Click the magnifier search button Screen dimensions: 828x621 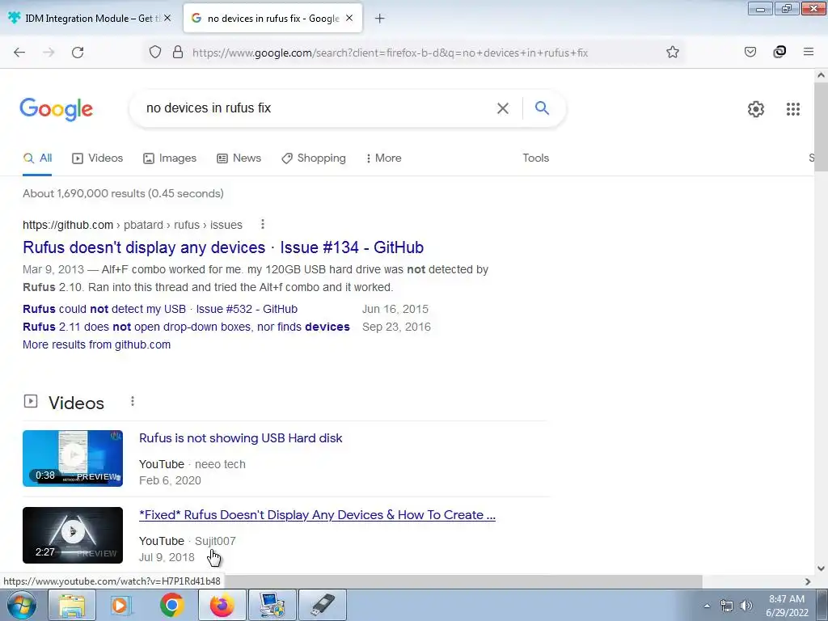click(543, 108)
